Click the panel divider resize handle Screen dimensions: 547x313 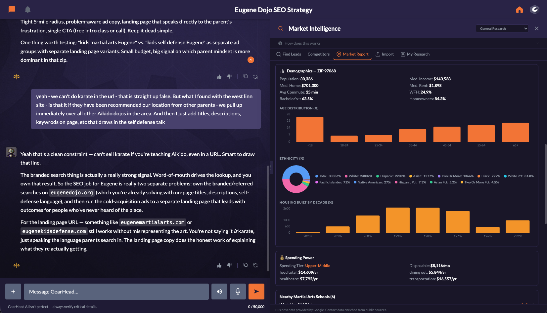pyautogui.click(x=271, y=167)
